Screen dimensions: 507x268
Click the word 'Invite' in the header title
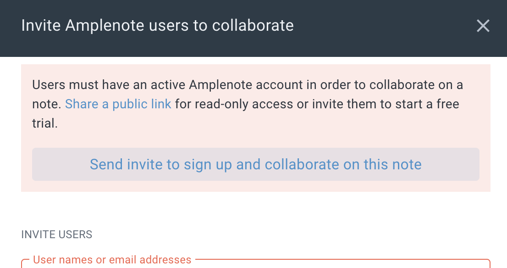pos(41,25)
